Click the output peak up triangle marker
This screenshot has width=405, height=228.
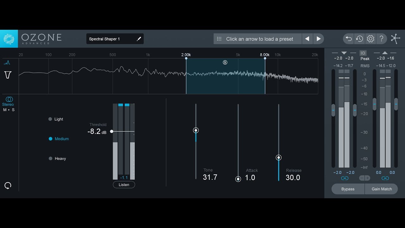point(385,53)
